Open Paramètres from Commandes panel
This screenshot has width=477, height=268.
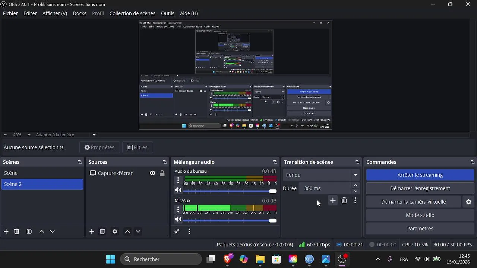coord(420,229)
